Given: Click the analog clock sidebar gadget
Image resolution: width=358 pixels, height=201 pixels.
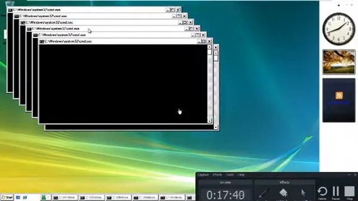Looking at the screenshot, I should click(339, 28).
